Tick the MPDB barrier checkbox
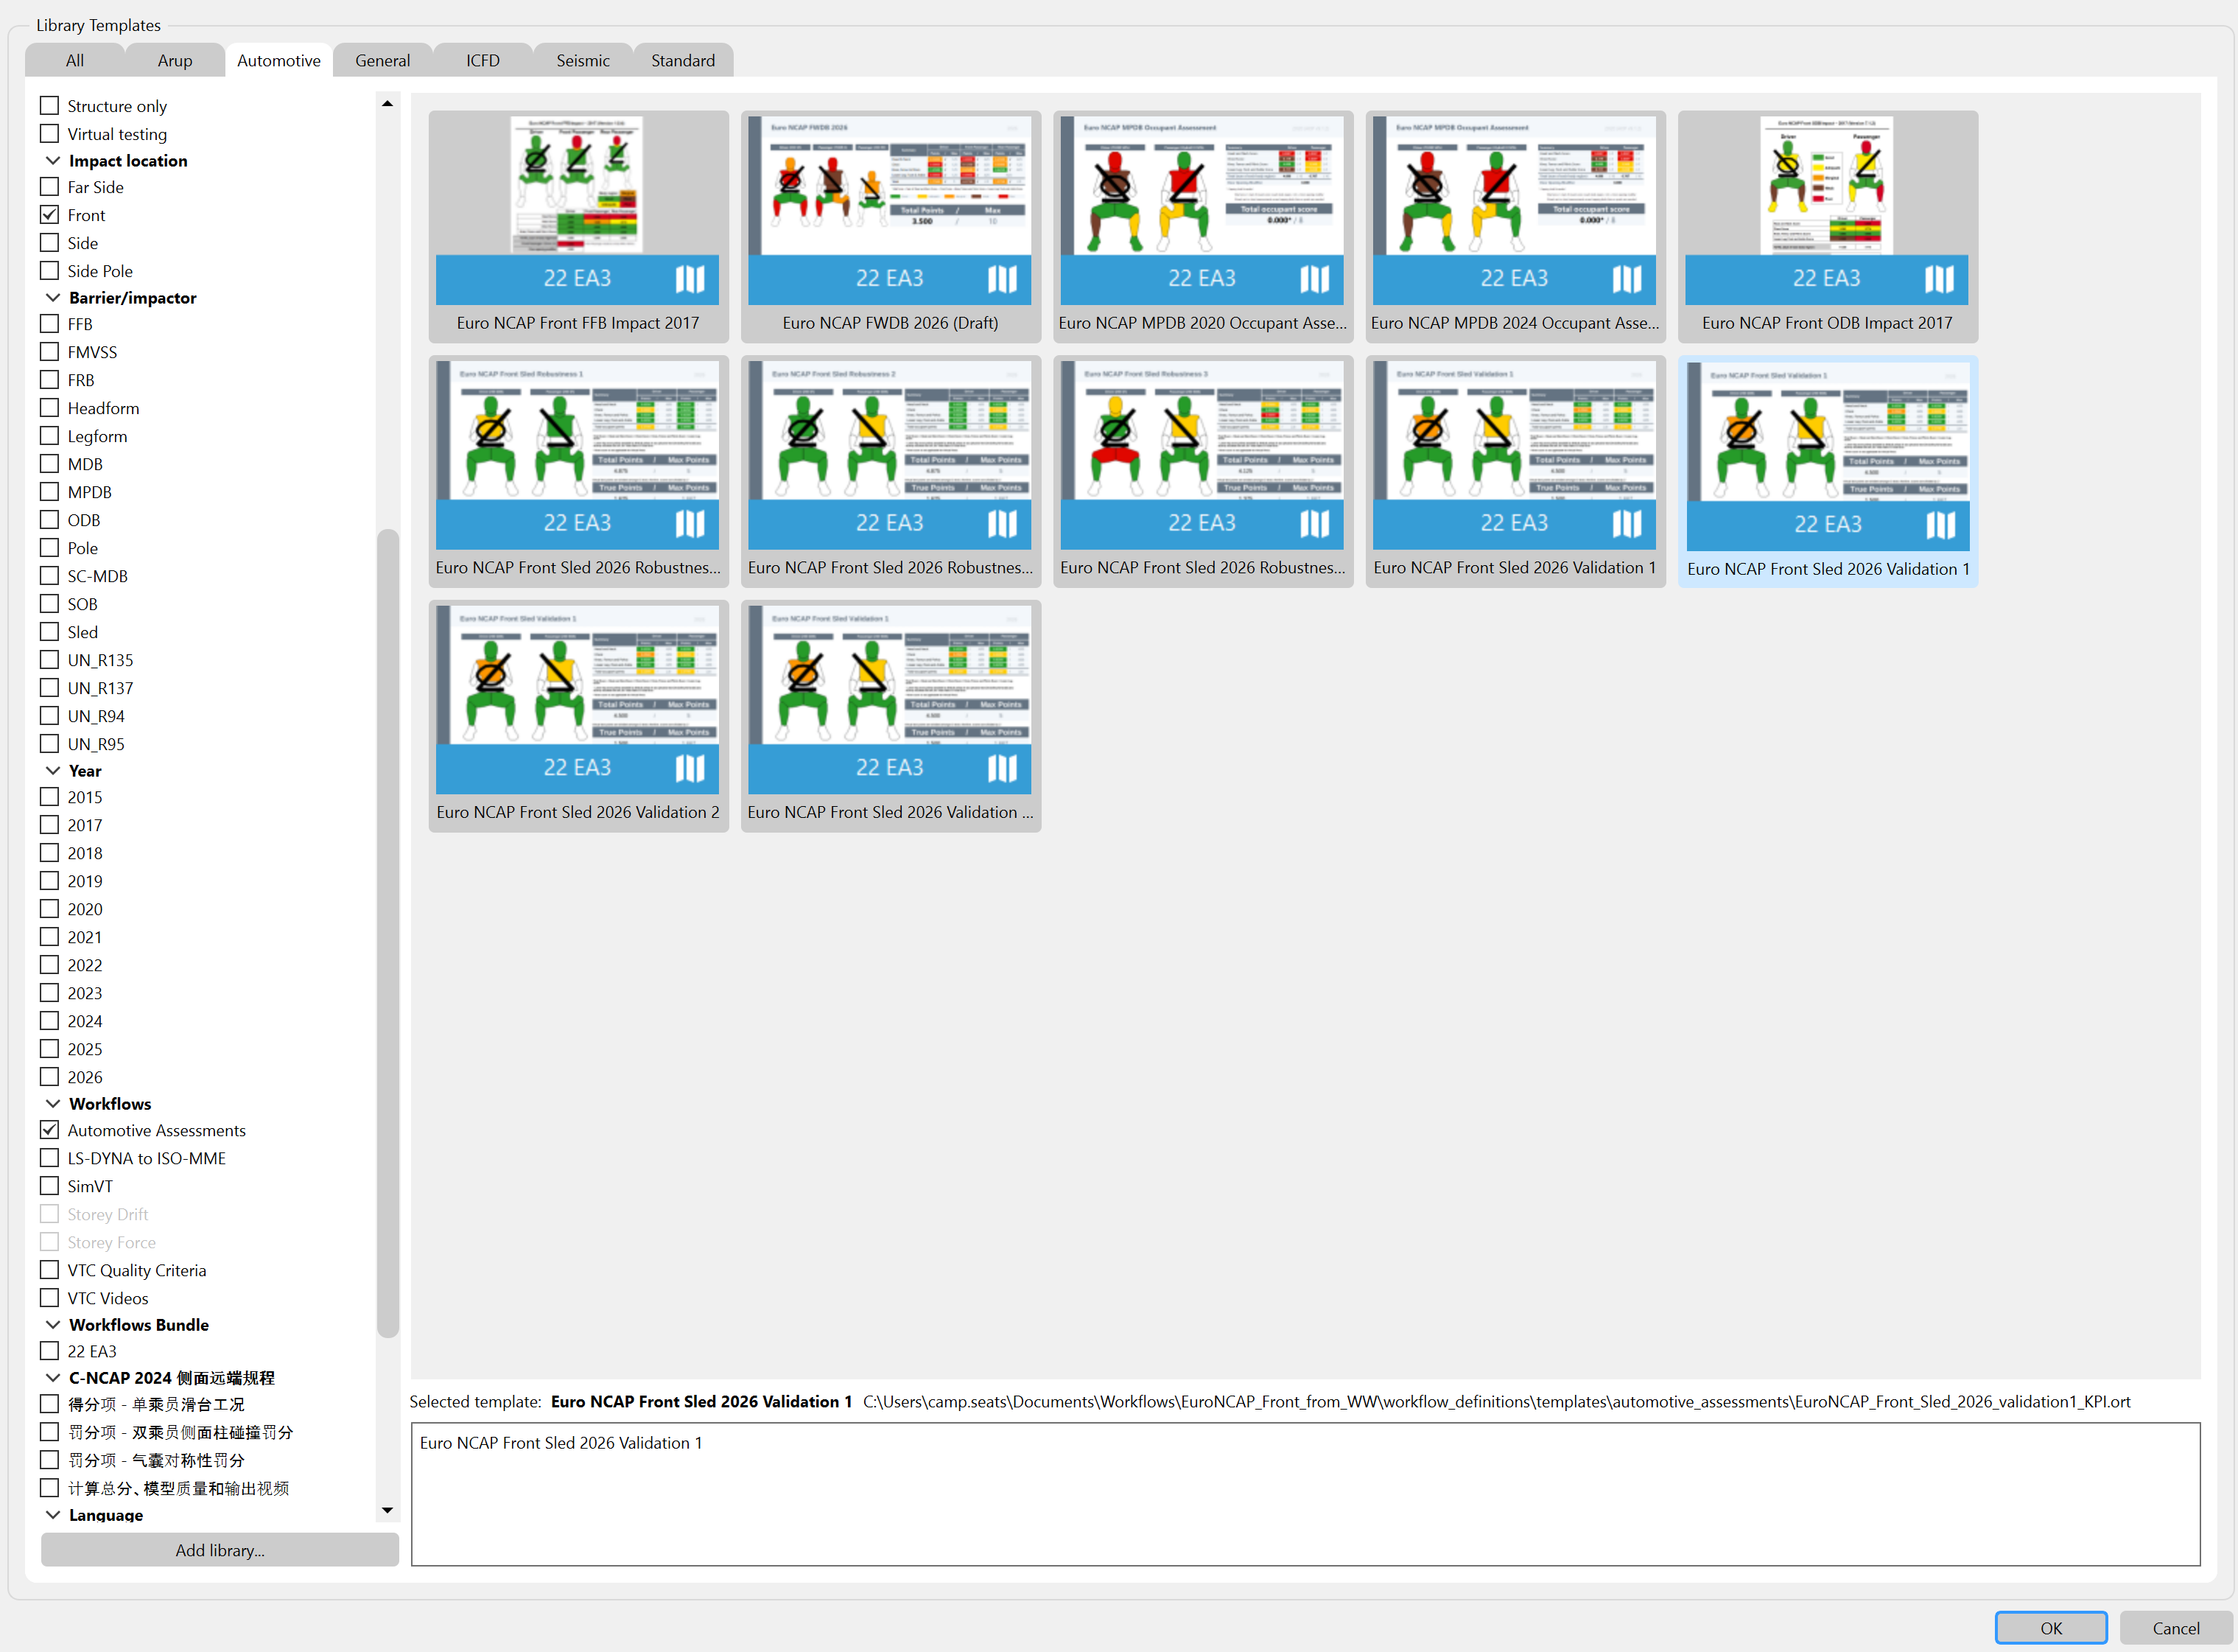The width and height of the screenshot is (2238, 1652). pyautogui.click(x=49, y=492)
